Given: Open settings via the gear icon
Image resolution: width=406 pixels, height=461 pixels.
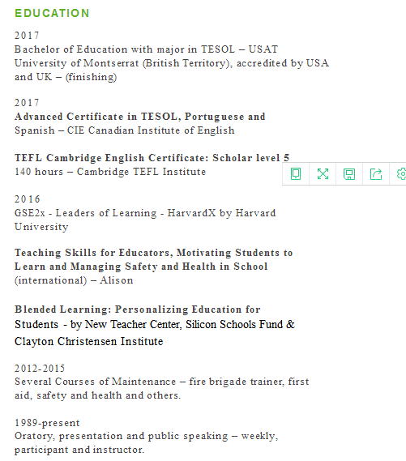Looking at the screenshot, I should pos(401,173).
